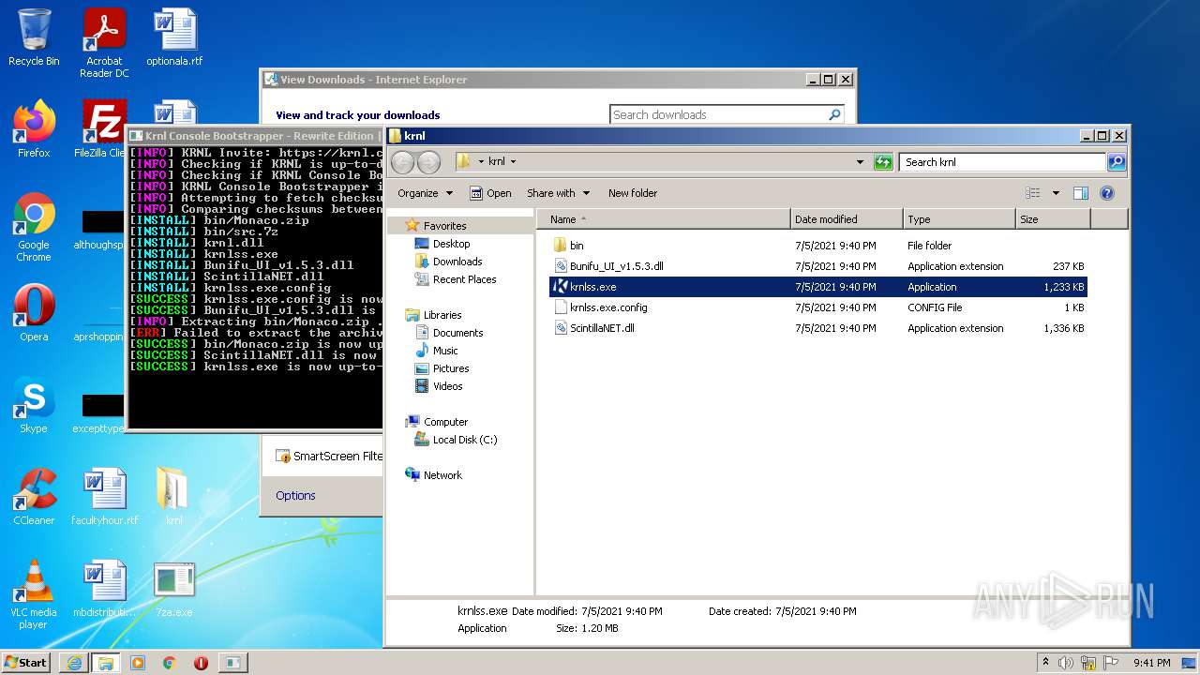This screenshot has width=1200, height=675.
Task: Click the Krnl Console Bootstrapper title bar
Action: (x=254, y=136)
